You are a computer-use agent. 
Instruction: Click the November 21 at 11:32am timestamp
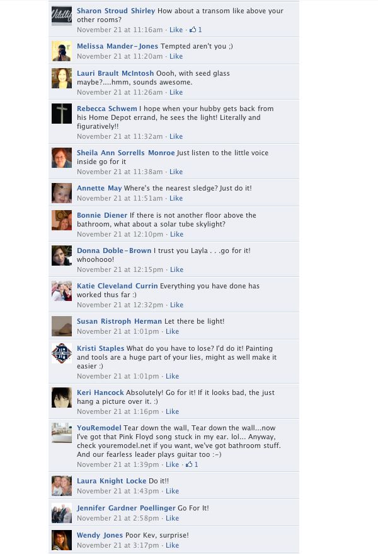coord(120,136)
